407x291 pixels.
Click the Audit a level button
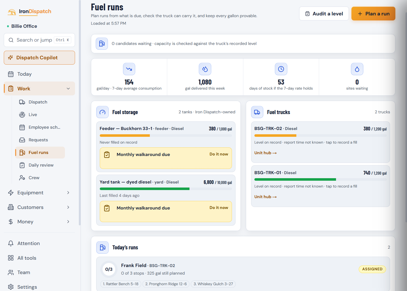point(324,14)
